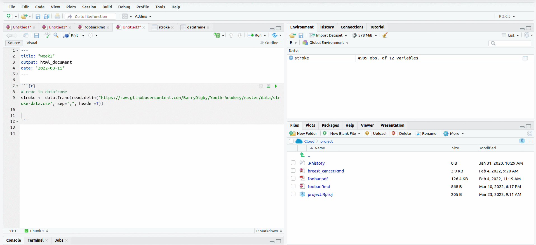Click the Print icon in main toolbar
536x245 pixels.
point(57,16)
